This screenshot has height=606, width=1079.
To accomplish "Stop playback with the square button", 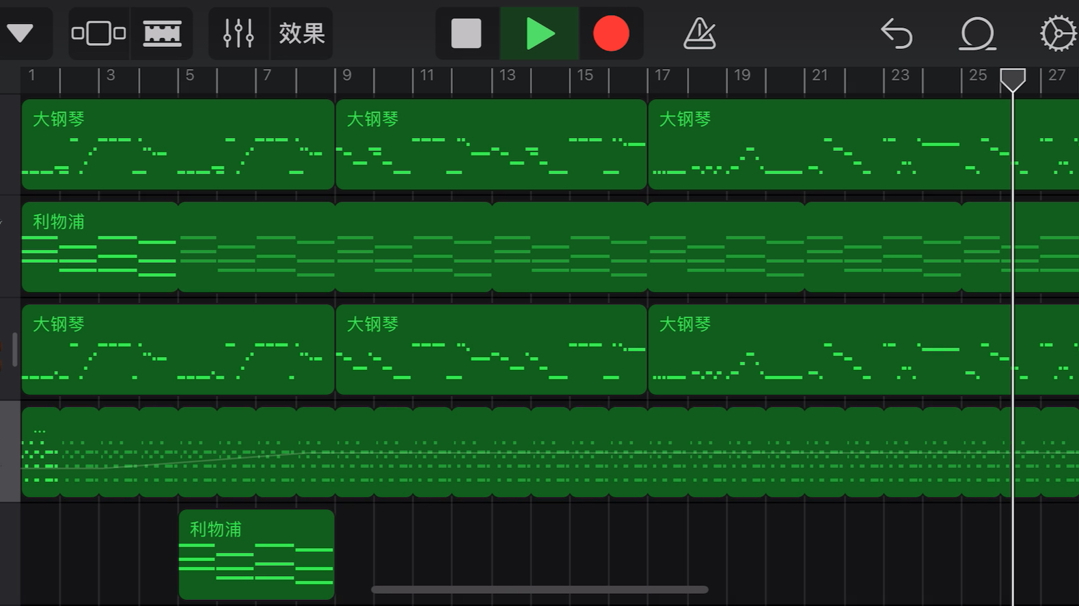I will 467,33.
